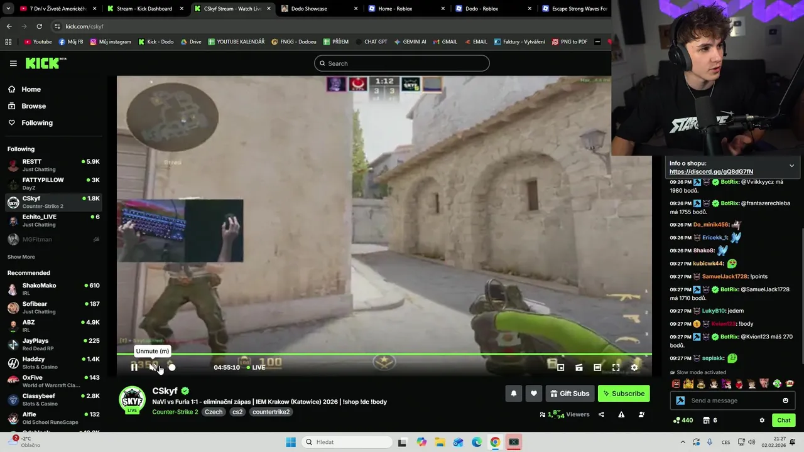Follow CSkyf using the heart button
The height and width of the screenshot is (452, 804).
[533, 394]
